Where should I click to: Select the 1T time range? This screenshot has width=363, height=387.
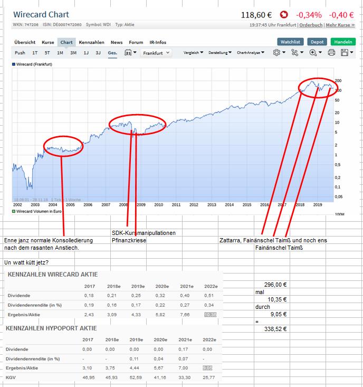(35, 53)
